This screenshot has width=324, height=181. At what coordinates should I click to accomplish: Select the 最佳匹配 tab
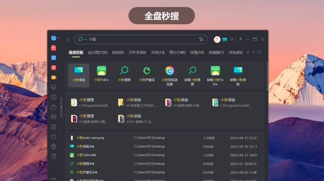point(76,52)
